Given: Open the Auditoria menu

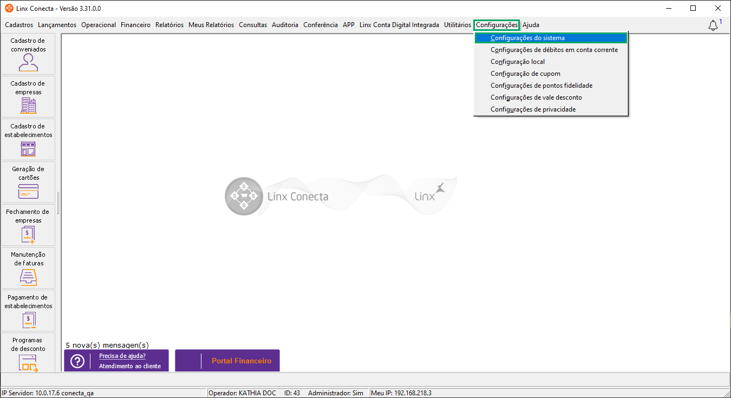Looking at the screenshot, I should [x=285, y=25].
